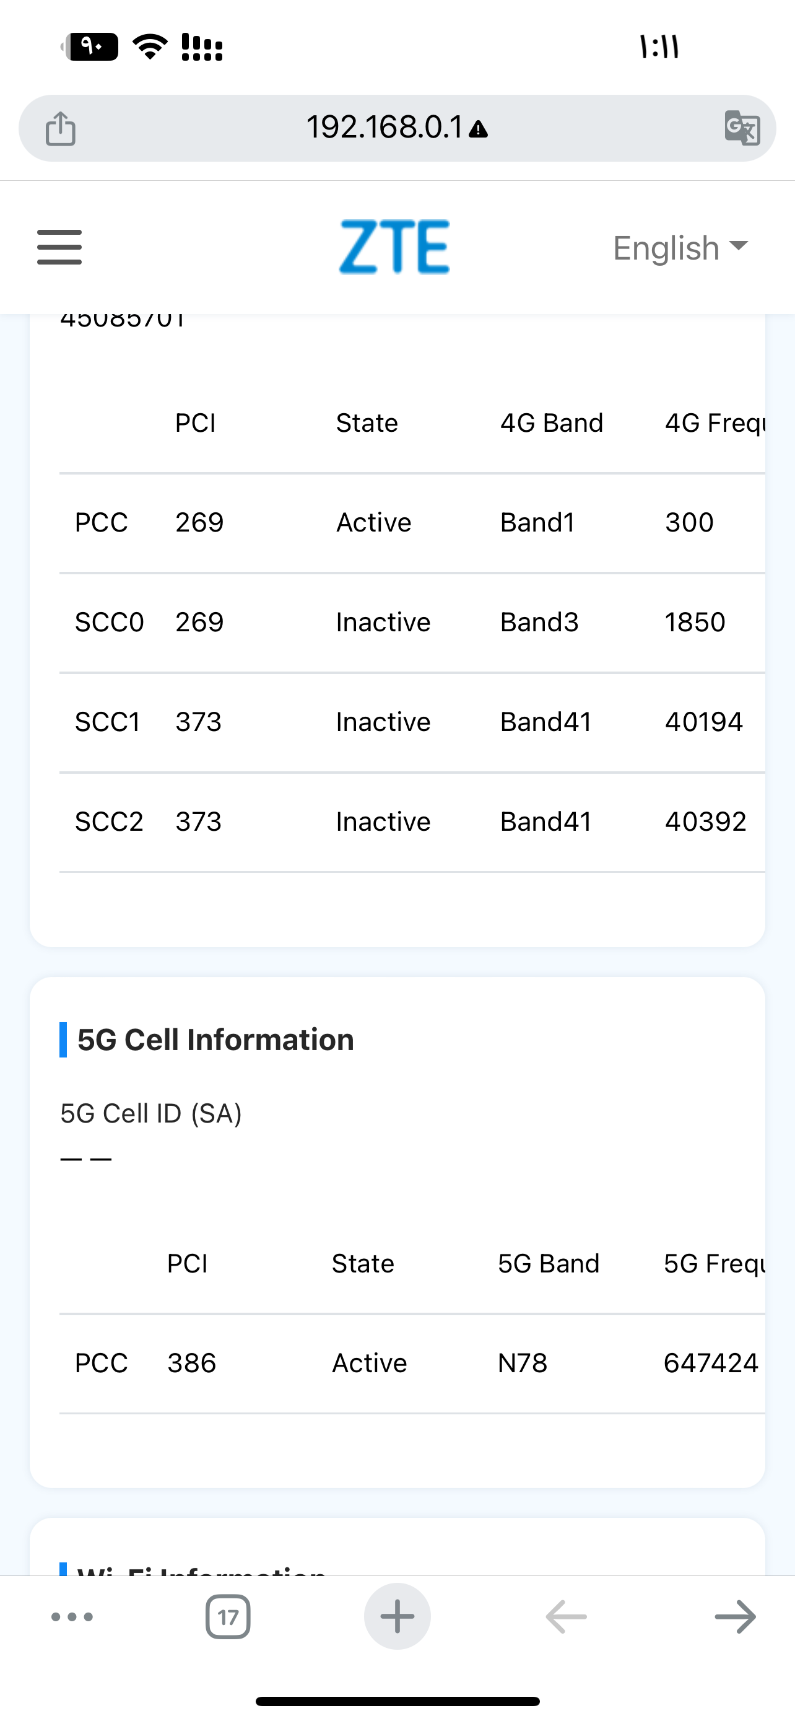This screenshot has height=1721, width=795.
Task: Expand the English language dropdown
Action: 680,248
